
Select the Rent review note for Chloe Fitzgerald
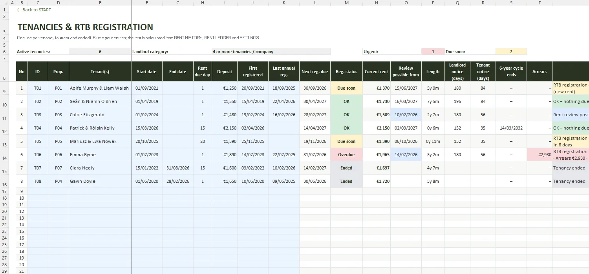(x=571, y=115)
